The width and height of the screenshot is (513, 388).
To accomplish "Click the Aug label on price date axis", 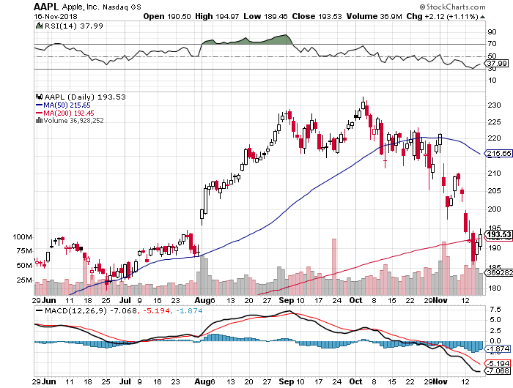I will point(202,300).
